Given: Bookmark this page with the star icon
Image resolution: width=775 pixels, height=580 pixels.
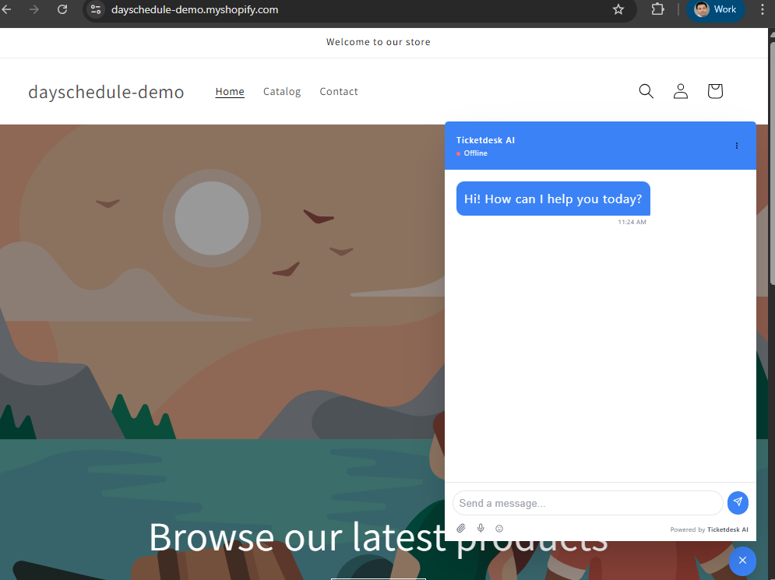Looking at the screenshot, I should pyautogui.click(x=618, y=9).
